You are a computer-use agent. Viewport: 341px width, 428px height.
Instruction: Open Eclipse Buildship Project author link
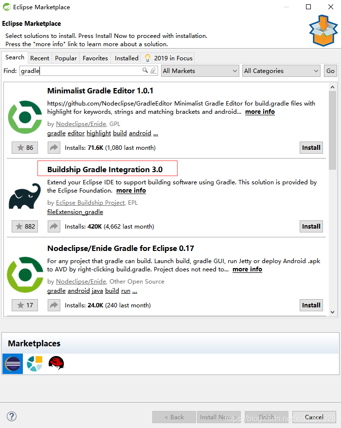[90, 202]
